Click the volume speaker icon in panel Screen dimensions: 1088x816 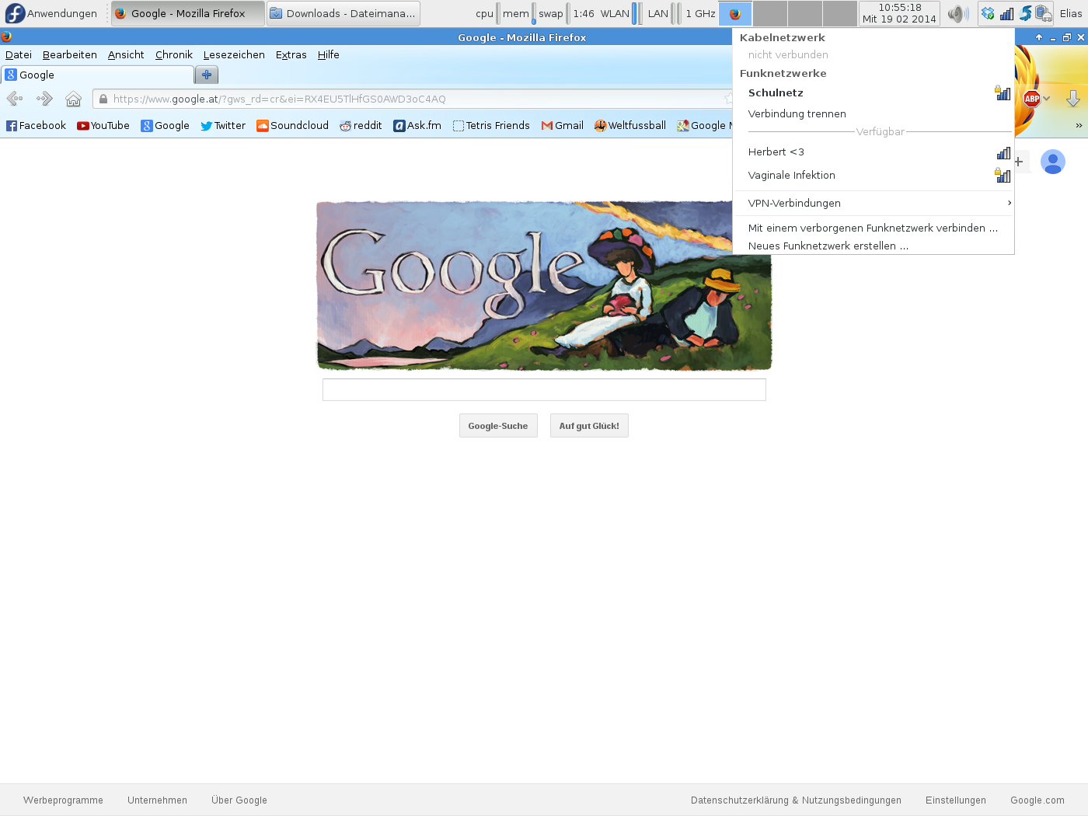click(957, 13)
